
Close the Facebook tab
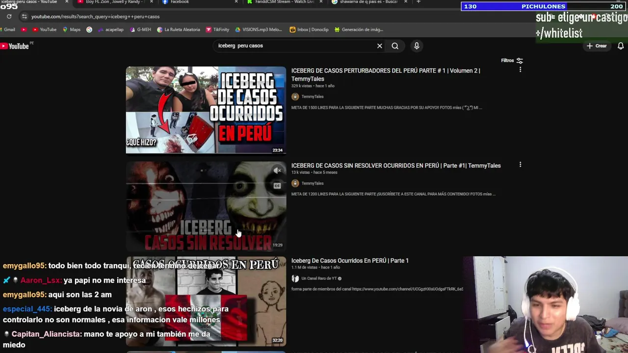pos(236,2)
